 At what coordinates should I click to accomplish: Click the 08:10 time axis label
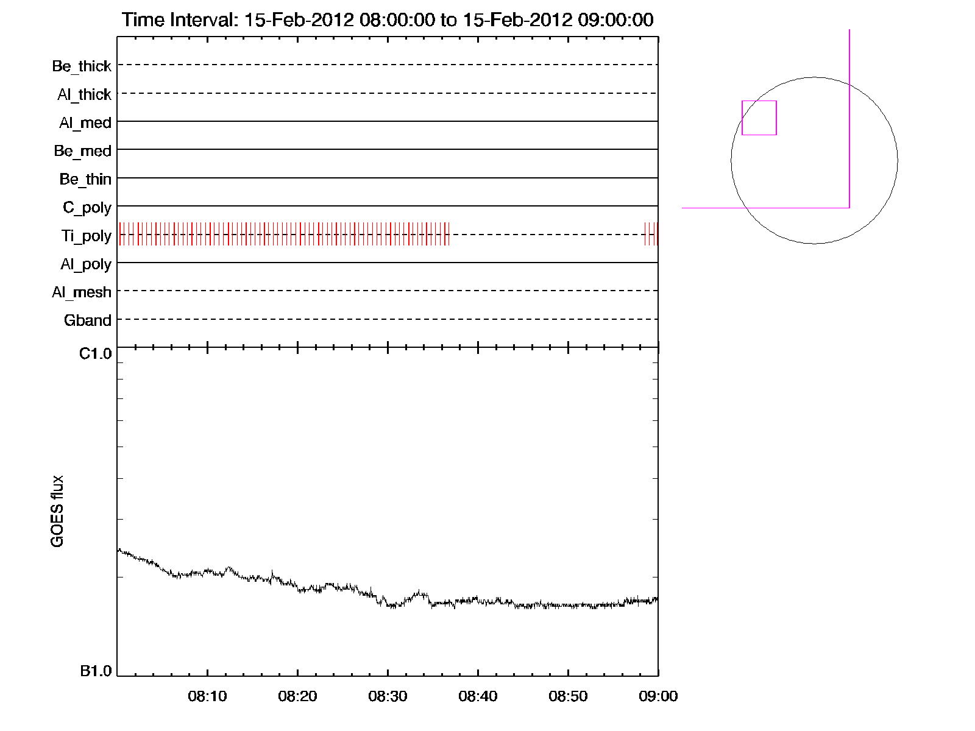[x=207, y=696]
